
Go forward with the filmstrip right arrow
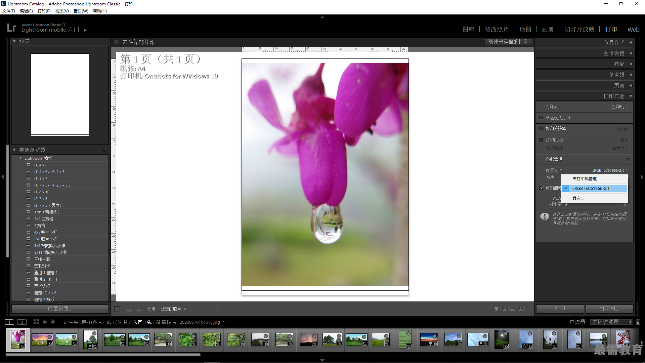tap(53, 322)
